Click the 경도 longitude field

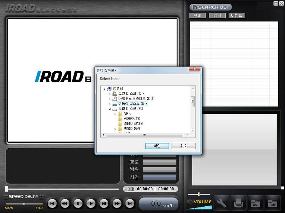159,162
